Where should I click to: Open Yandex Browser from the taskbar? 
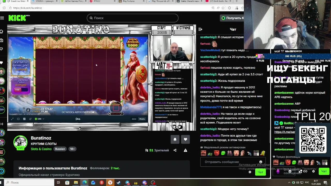[110, 183]
